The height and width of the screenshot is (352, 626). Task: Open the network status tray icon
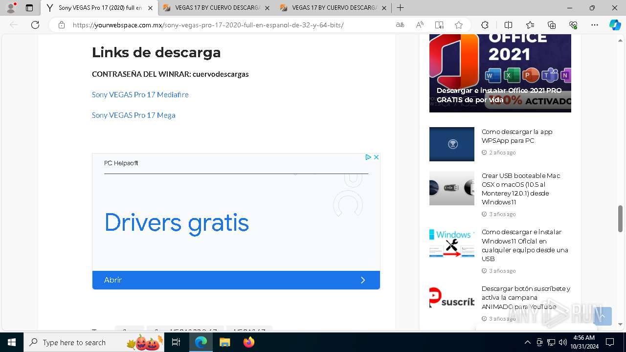click(551, 342)
